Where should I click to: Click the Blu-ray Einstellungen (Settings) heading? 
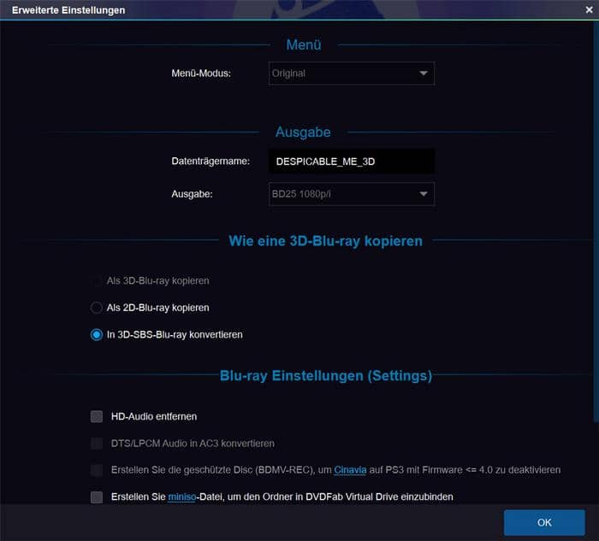(326, 376)
